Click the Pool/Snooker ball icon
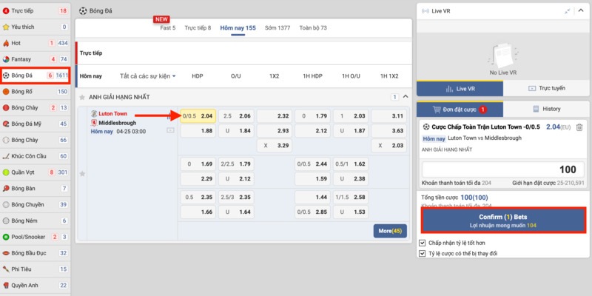This screenshot has width=592, height=296. [x=7, y=237]
